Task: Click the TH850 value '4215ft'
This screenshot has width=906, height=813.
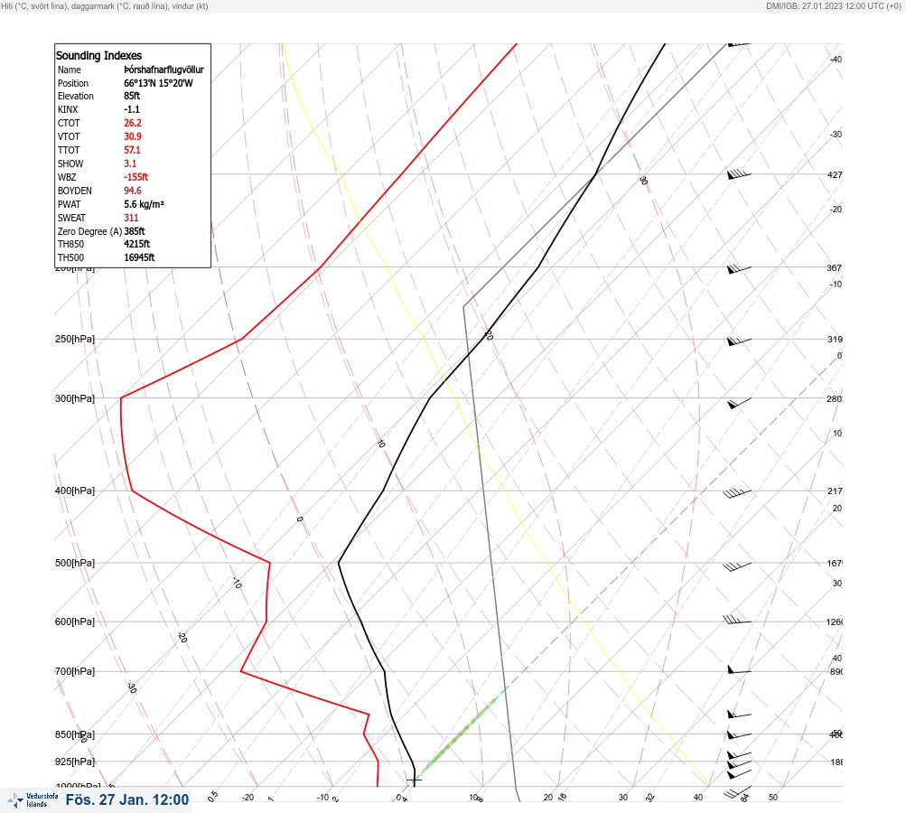Action: coord(137,244)
